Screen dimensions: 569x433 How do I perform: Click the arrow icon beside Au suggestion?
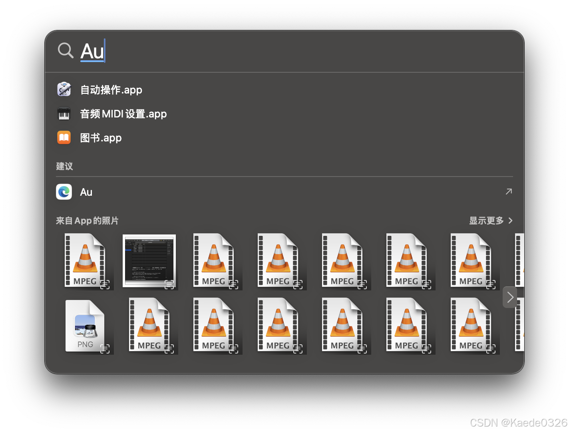tap(509, 192)
